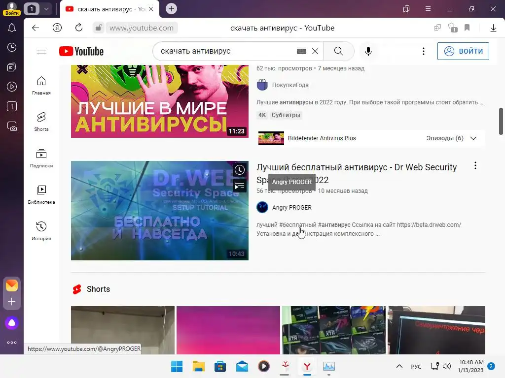
Task: Open ПокупкиГода channel link
Action: click(290, 85)
